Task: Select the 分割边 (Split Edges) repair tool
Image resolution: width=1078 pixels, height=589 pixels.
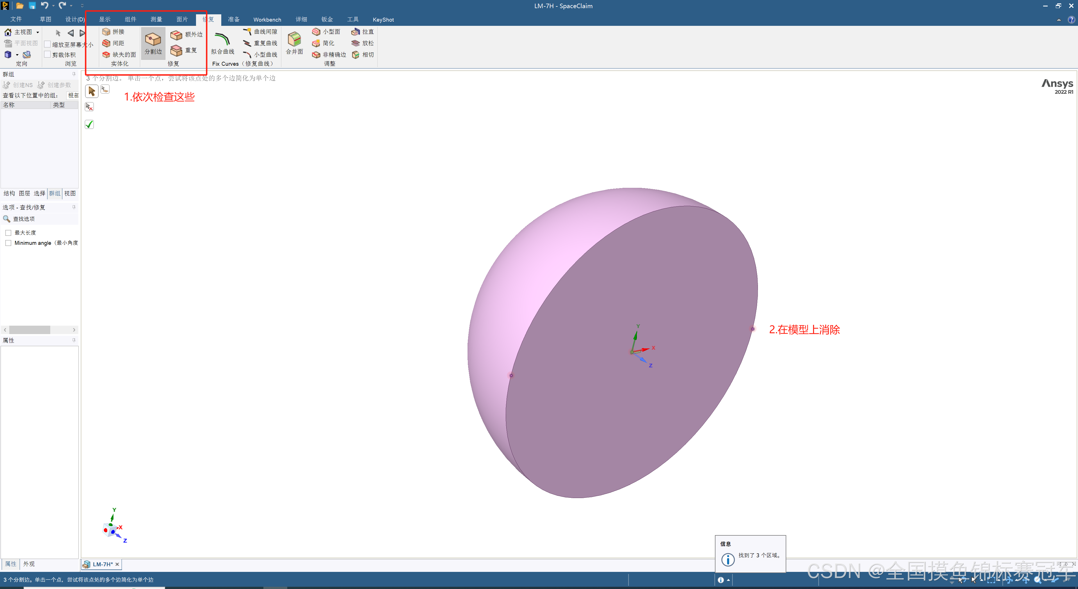Action: coord(153,44)
